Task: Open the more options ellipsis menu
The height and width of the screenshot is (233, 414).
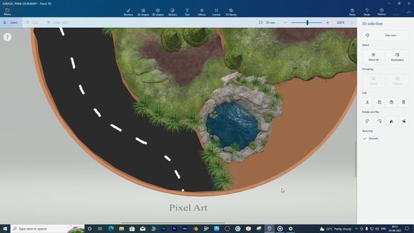Action: click(x=352, y=23)
